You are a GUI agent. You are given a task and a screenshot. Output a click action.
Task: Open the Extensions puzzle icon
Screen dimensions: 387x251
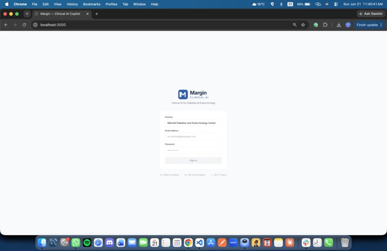(325, 24)
